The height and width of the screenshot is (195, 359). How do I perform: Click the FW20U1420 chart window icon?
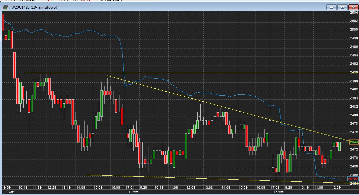click(5, 7)
